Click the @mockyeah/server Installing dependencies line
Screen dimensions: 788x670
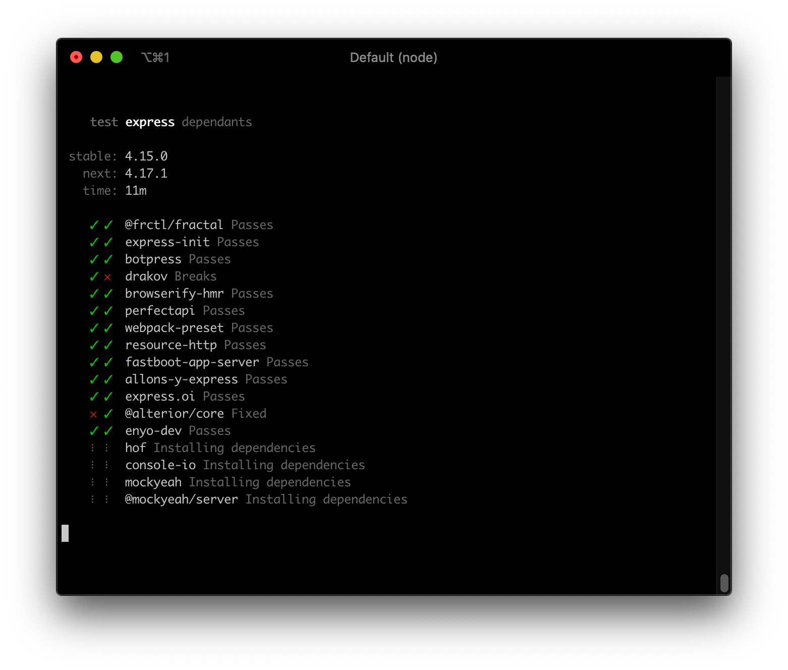(266, 499)
